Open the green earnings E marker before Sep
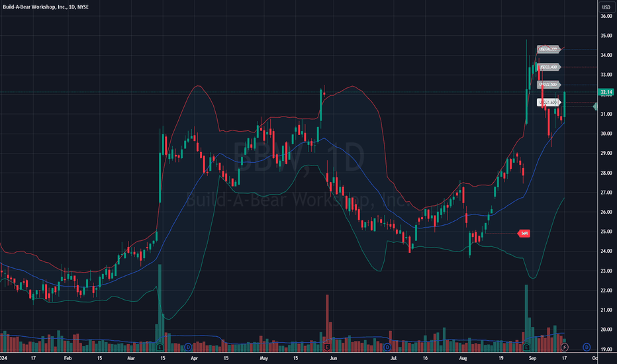 [526, 347]
